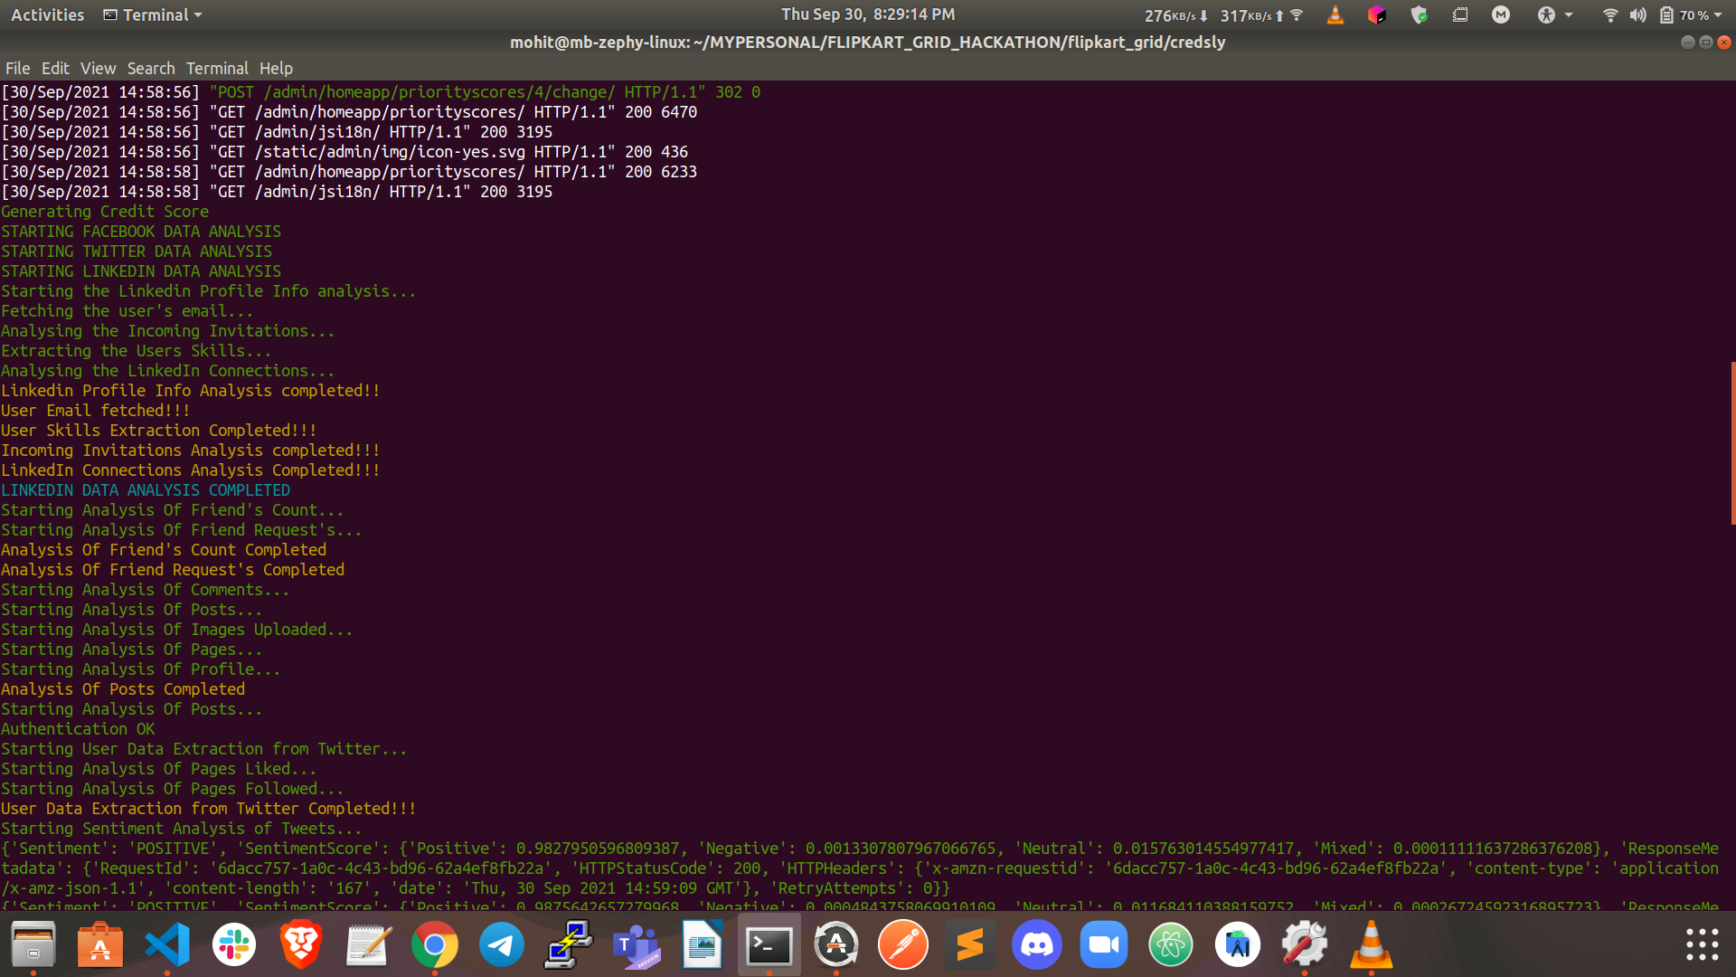The image size is (1736, 977).
Task: Open Atom editor from the dock
Action: tap(1171, 944)
